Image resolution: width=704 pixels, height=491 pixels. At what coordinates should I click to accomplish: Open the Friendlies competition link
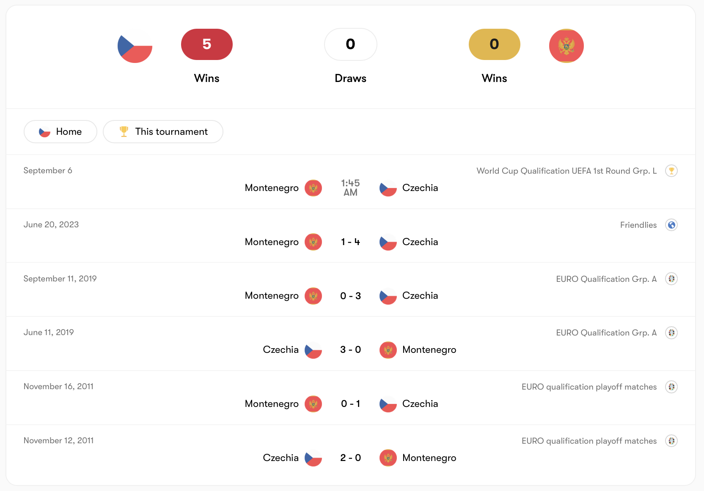(638, 225)
